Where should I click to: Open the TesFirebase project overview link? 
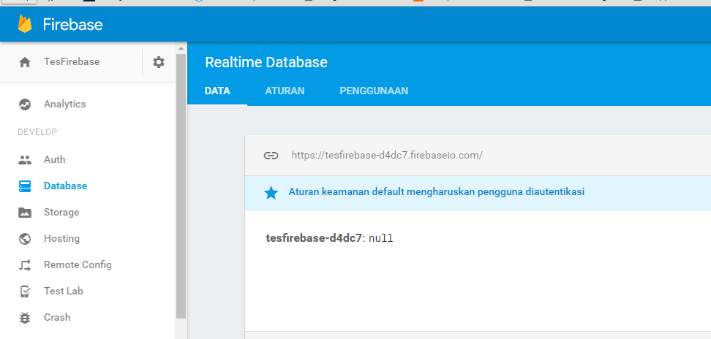pyautogui.click(x=72, y=62)
